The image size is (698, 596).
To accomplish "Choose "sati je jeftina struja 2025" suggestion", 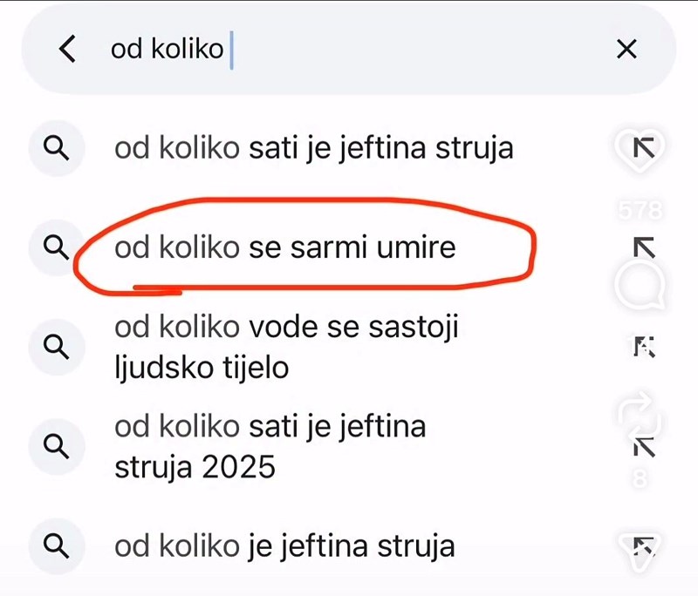I will (x=270, y=447).
